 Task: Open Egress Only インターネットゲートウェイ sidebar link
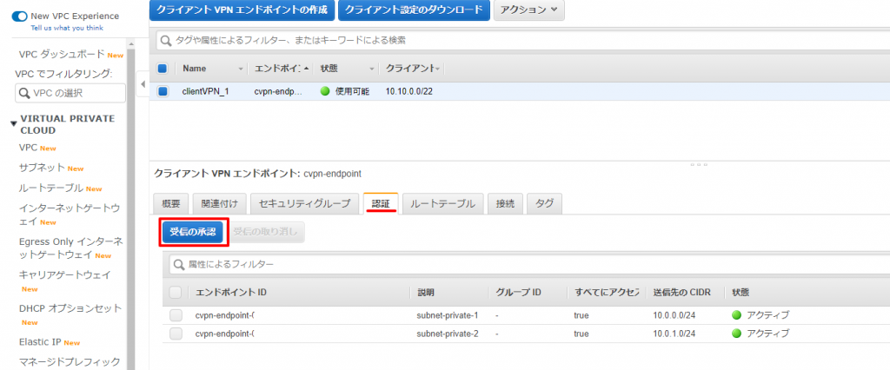(71, 248)
